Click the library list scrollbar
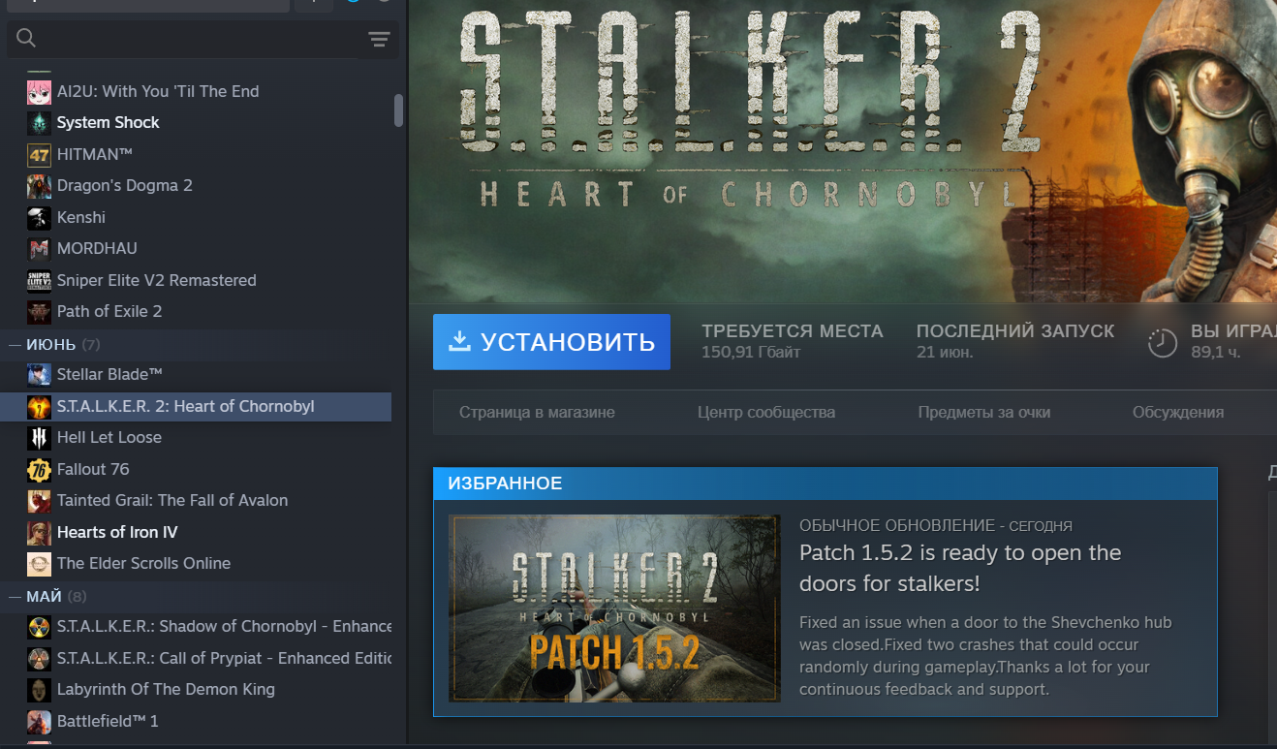This screenshot has width=1277, height=749. click(x=398, y=109)
